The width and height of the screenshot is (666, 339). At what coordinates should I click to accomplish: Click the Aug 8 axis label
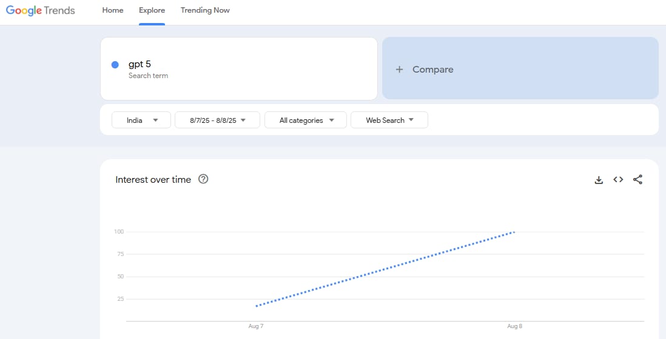(x=514, y=326)
